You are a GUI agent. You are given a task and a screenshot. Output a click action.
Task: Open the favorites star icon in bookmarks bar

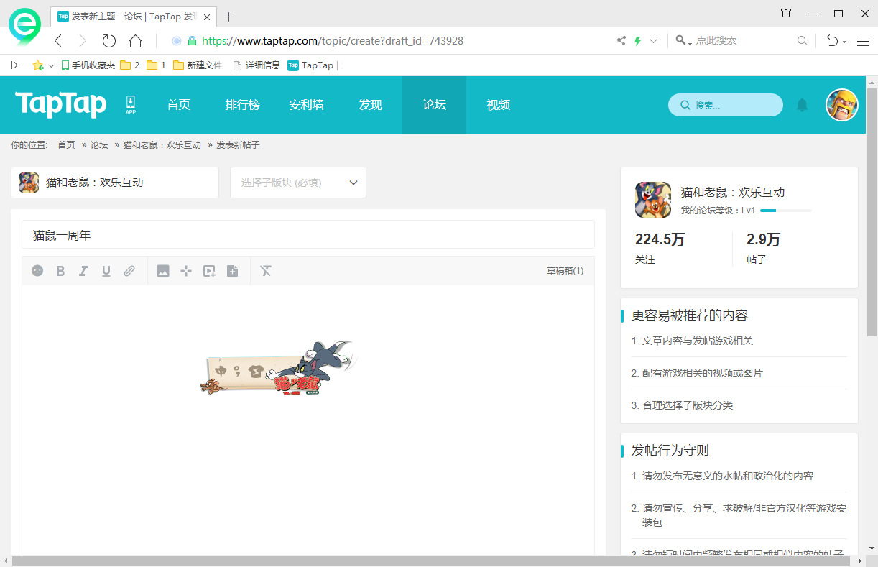(38, 65)
